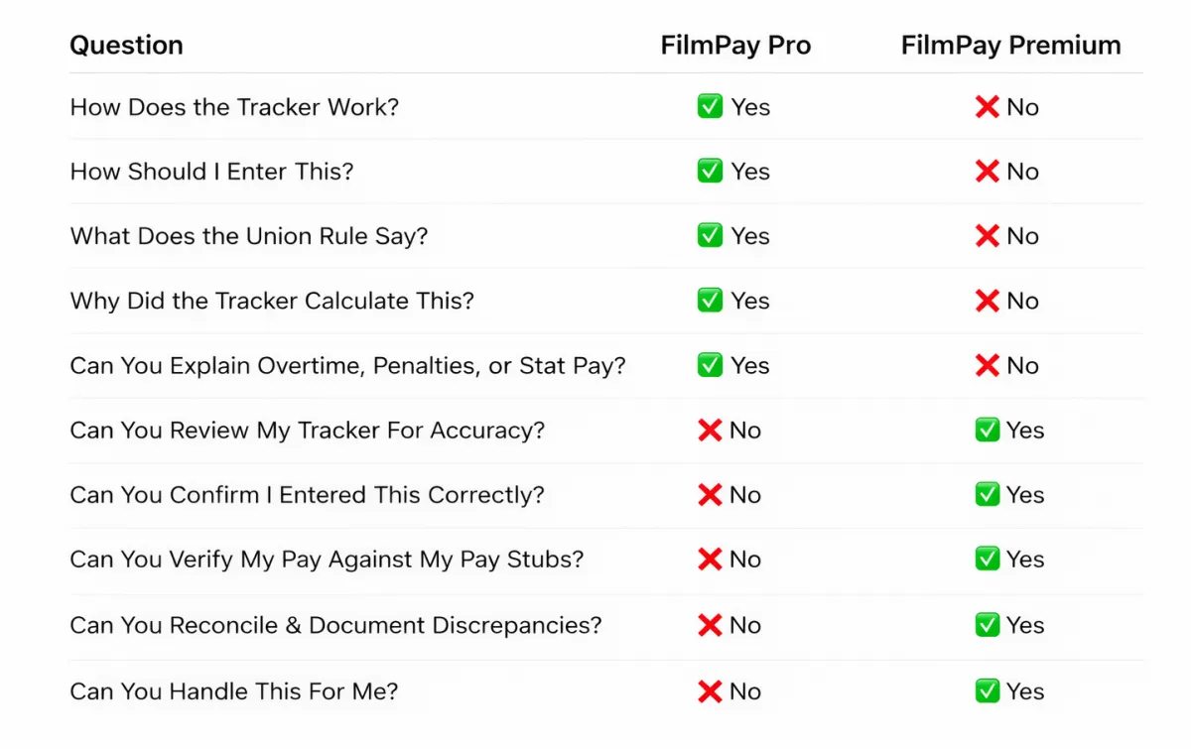Select the FilmPay Pro column header
This screenshot has width=1191, height=749.
(735, 46)
